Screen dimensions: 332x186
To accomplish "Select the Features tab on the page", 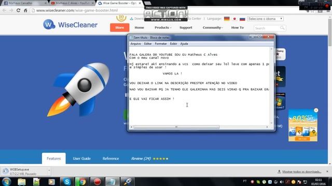I will [x=54, y=159].
